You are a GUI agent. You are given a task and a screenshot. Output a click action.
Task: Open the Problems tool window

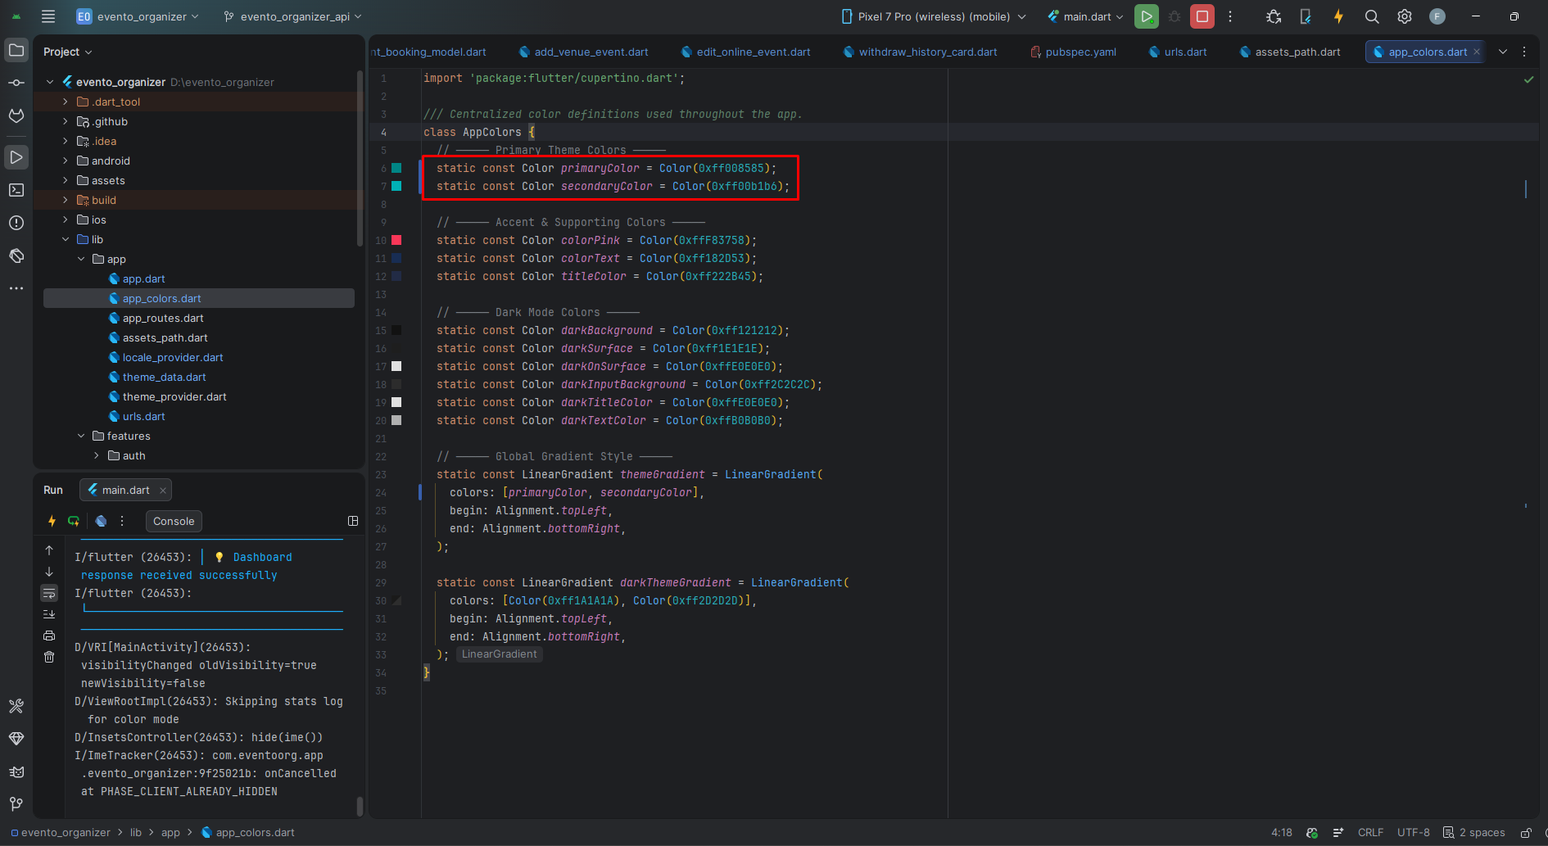pyautogui.click(x=16, y=223)
